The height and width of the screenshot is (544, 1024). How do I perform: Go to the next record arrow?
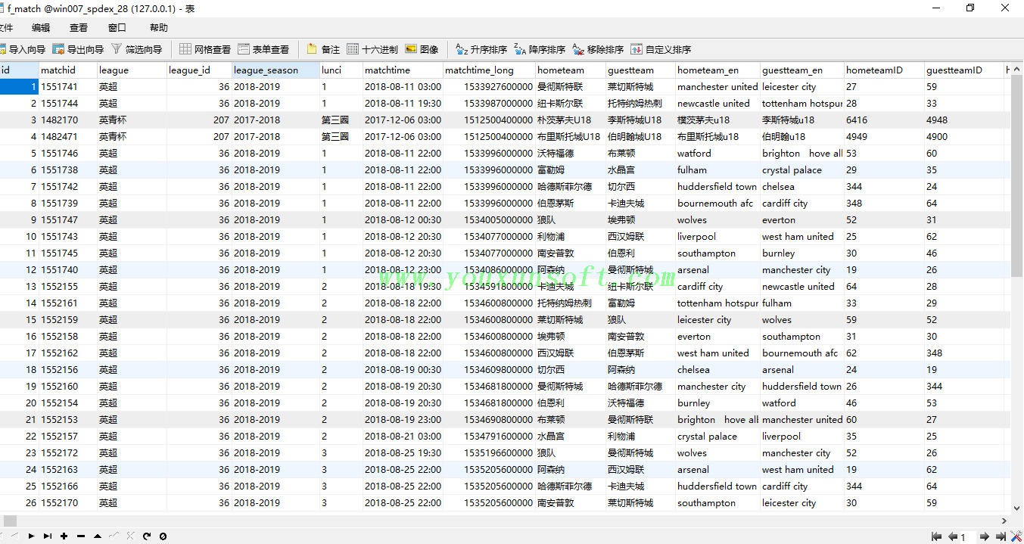pos(31,536)
